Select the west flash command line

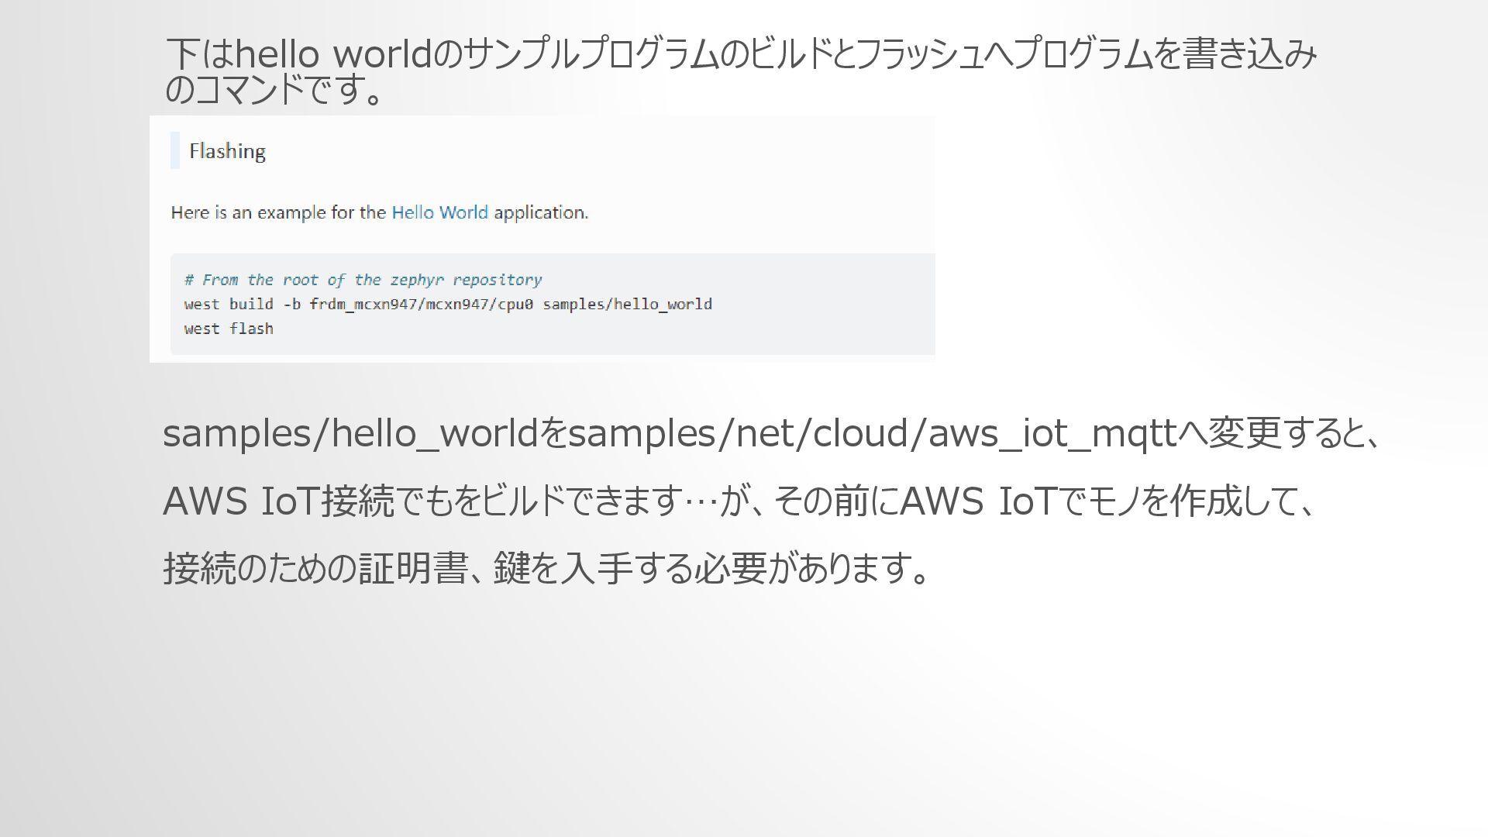[229, 329]
